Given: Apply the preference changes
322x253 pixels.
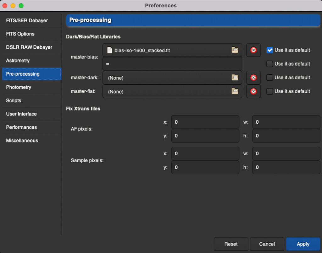Looking at the screenshot, I should click(x=303, y=244).
